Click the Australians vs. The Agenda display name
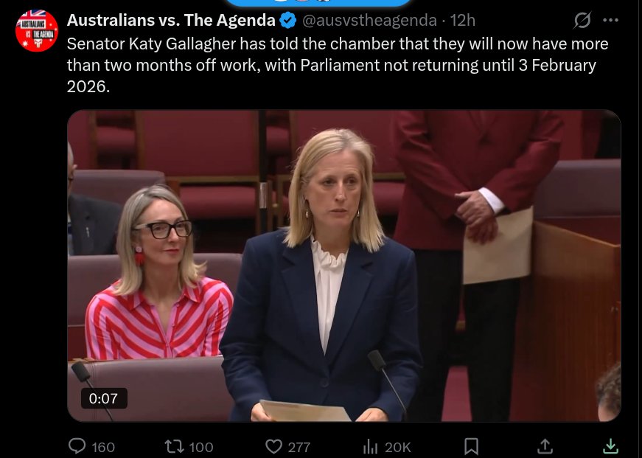 click(171, 20)
